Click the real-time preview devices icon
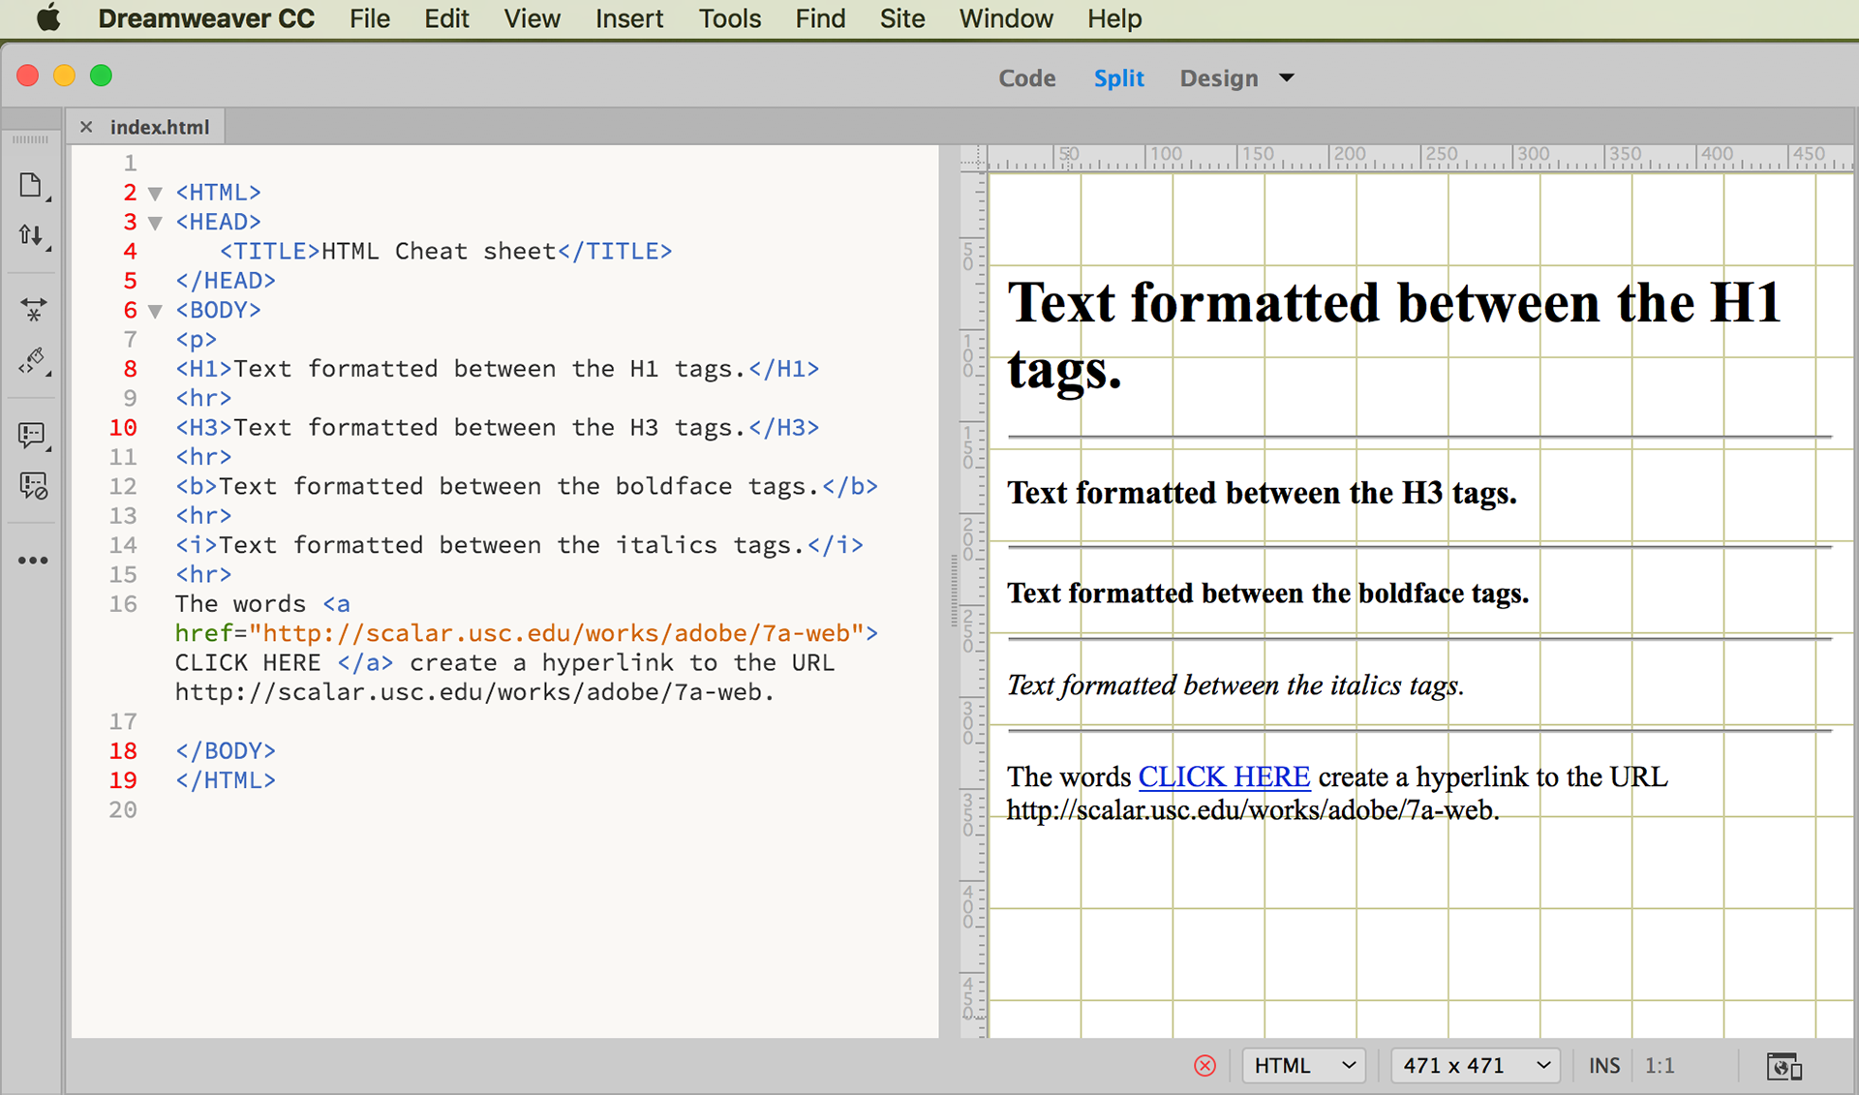 pyautogui.click(x=1783, y=1066)
